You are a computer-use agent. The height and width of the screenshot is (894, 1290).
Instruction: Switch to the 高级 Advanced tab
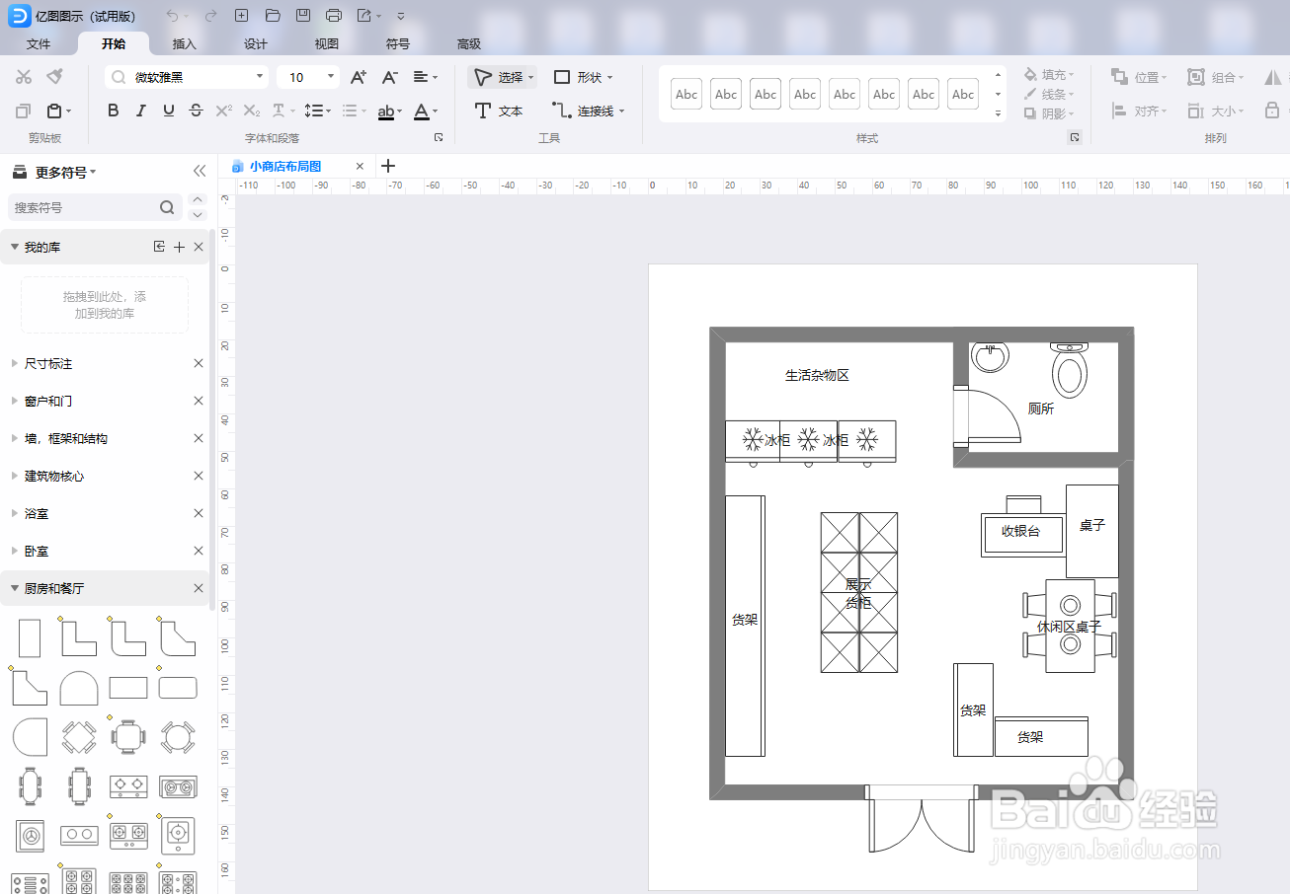click(x=469, y=43)
